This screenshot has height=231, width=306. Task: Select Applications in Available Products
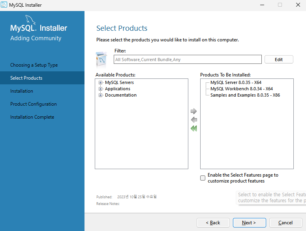[118, 89]
